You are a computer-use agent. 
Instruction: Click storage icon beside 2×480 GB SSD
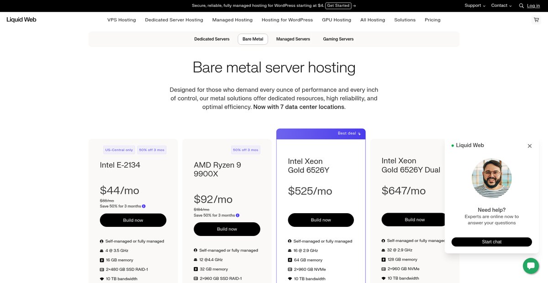[102, 269]
